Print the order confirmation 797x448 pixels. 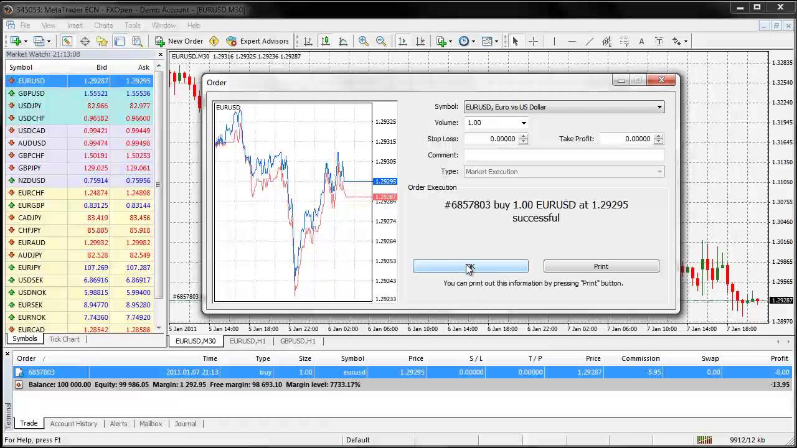click(600, 266)
